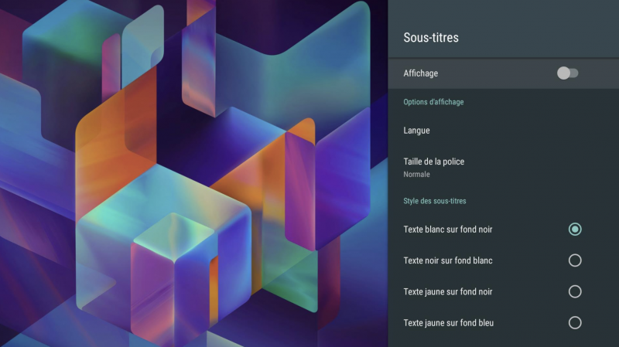Screen dimensions: 619x347
Task: Select radio button for Texte blanc sur fond noir
Action: 575,229
